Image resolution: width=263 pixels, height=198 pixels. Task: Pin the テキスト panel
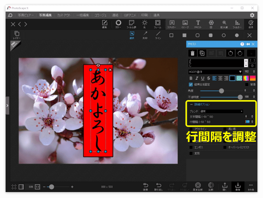[248, 44]
